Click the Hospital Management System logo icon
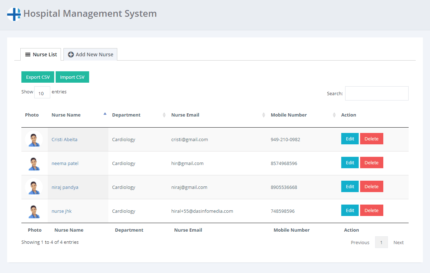Viewport: 430px width, 273px height. tap(14, 14)
